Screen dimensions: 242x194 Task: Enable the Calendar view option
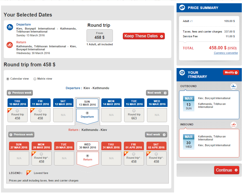pyautogui.click(x=8, y=79)
